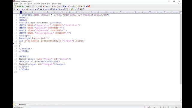Viewport: 192px width, 108px height.
Task: Open the Project menu
Action: (43, 4)
